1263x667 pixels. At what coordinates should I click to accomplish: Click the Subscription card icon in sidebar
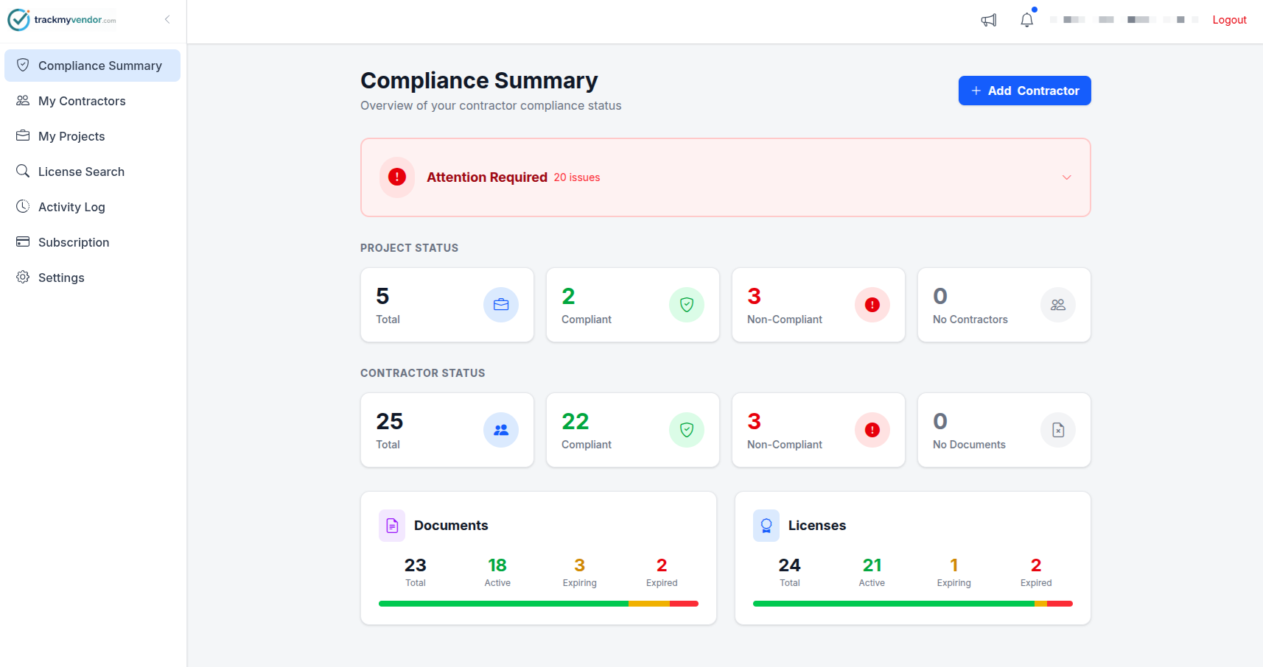[23, 241]
